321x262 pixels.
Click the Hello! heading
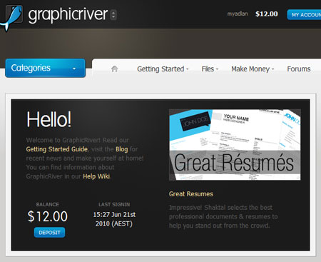49,119
